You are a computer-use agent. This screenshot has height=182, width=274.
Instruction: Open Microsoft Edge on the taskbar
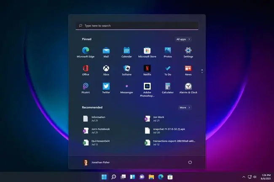click(x=161, y=177)
